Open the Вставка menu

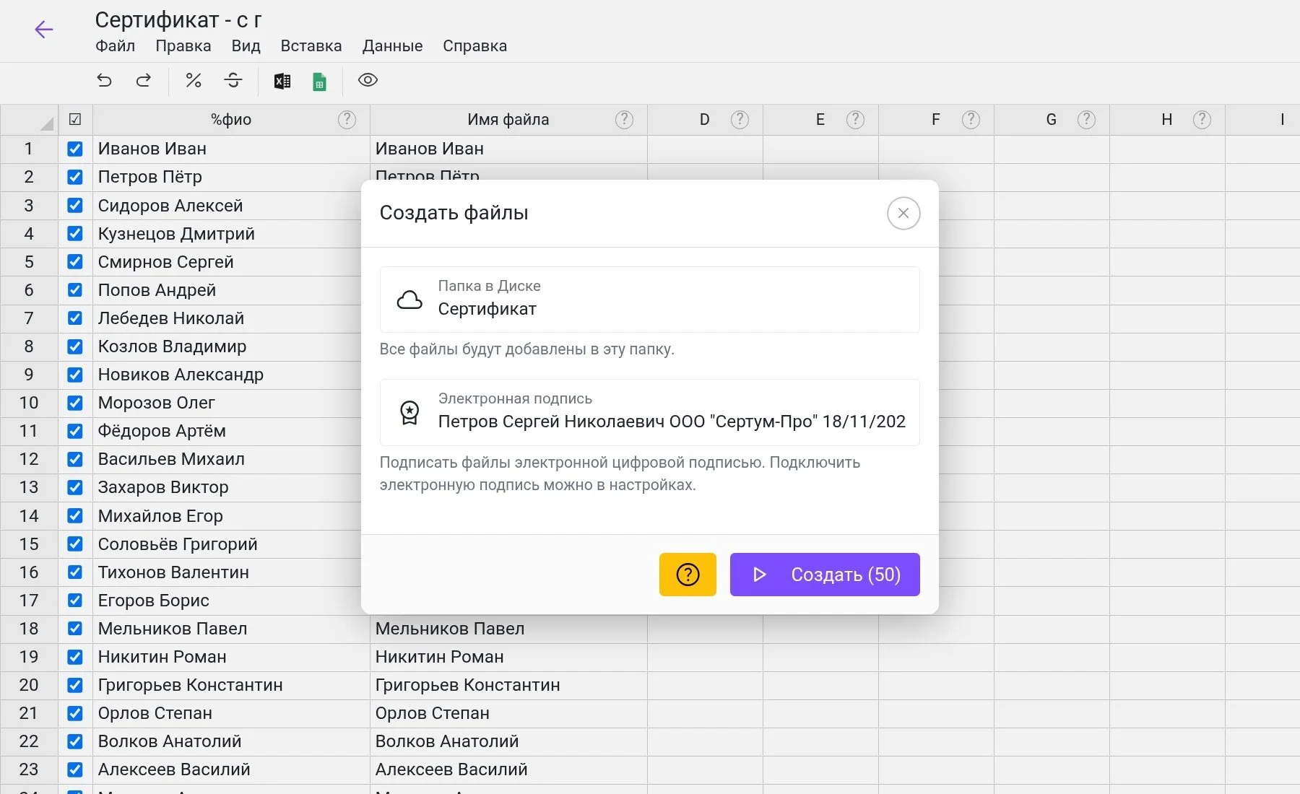click(x=311, y=45)
